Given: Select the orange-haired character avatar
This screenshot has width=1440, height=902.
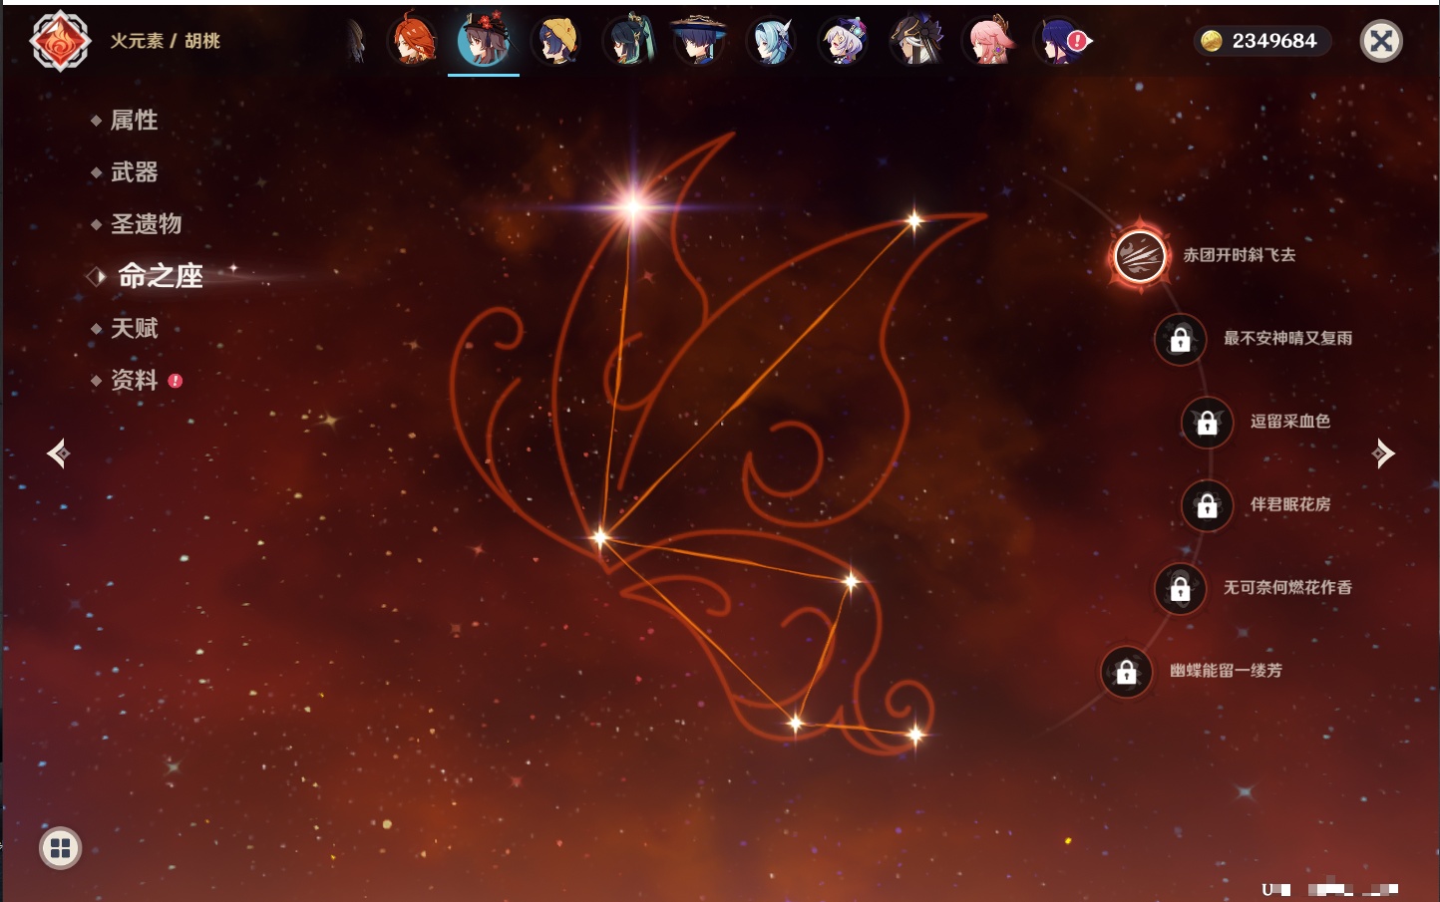Looking at the screenshot, I should click(413, 42).
